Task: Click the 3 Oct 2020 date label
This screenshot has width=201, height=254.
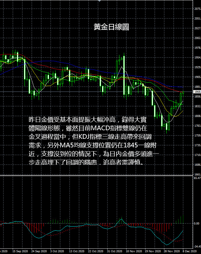Action: pos(57,251)
